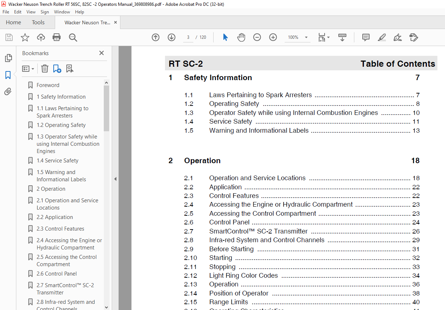This screenshot has height=310, width=445.
Task: Star this file with bookmark star icon
Action: 25,37
